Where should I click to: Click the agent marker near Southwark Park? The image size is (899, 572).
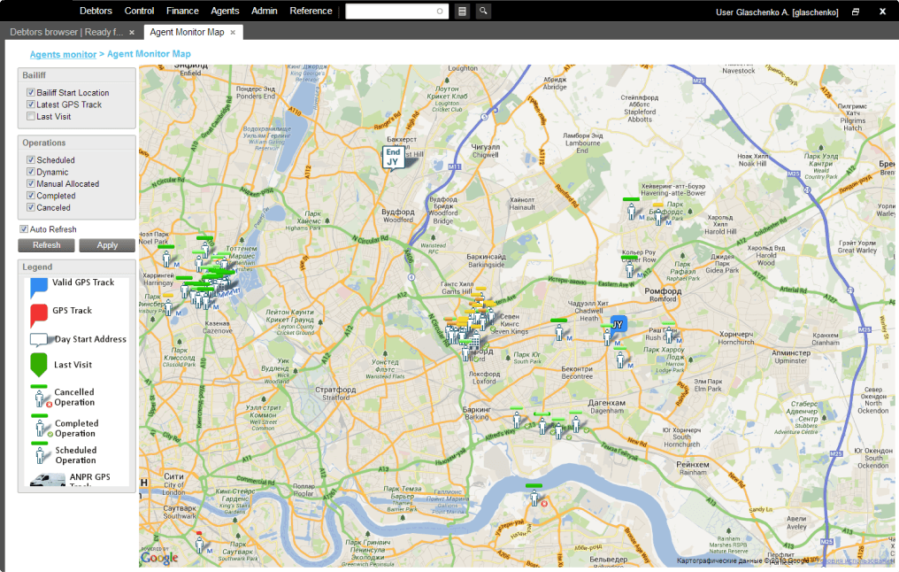(x=199, y=544)
